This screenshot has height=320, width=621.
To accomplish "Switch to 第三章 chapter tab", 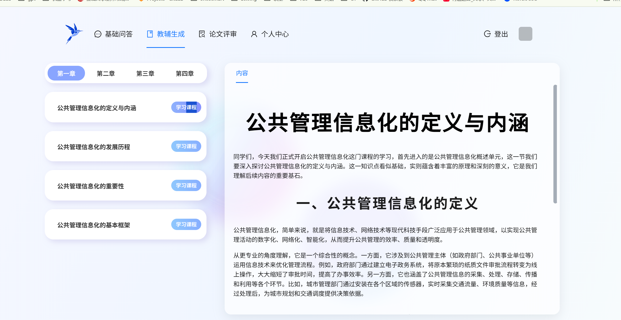I will [145, 73].
